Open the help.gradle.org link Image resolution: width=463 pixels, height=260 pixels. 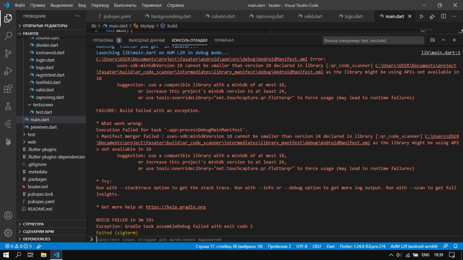click(x=176, y=207)
